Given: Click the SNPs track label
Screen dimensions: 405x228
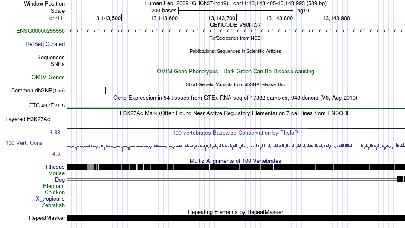Looking at the screenshot, I should click(58, 64).
